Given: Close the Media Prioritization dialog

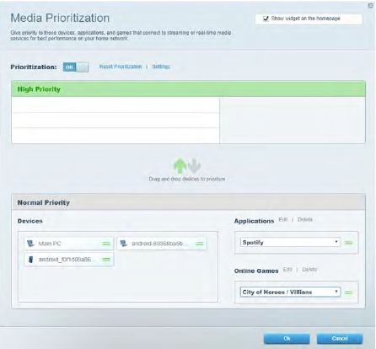Looking at the screenshot, I should [x=371, y=6].
